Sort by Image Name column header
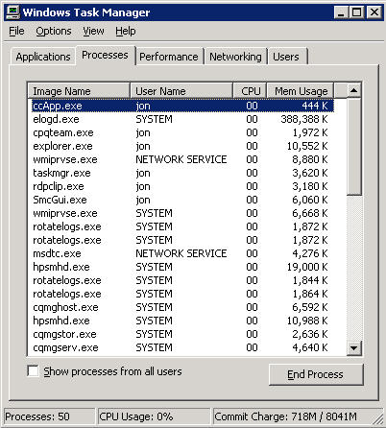The height and width of the screenshot is (428, 386). pyautogui.click(x=79, y=91)
